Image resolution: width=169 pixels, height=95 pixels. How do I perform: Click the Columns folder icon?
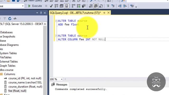[1, 74]
